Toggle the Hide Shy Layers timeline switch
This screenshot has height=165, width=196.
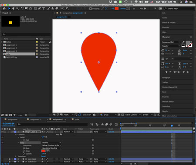pyautogui.click(x=102, y=124)
